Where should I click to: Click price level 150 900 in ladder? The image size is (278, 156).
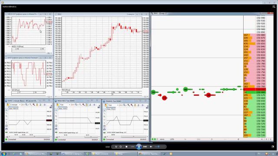pos(261,29)
